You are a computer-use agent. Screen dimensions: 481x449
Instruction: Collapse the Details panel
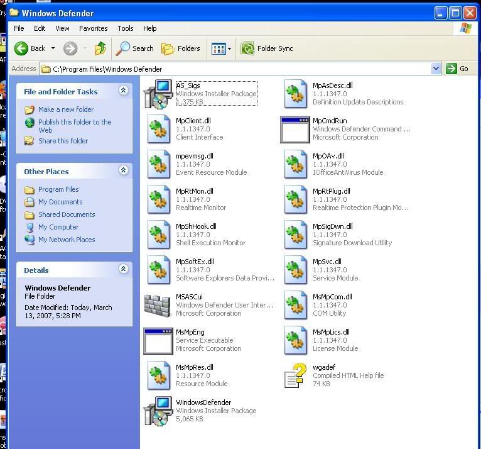point(123,269)
